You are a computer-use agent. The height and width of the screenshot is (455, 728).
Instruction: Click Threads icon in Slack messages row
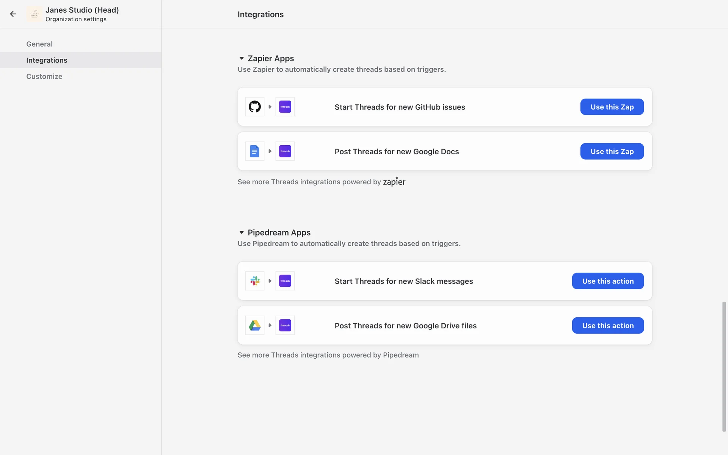click(x=285, y=281)
